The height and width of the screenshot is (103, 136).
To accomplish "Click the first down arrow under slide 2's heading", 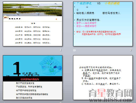I will pyautogui.click(x=87, y=7).
